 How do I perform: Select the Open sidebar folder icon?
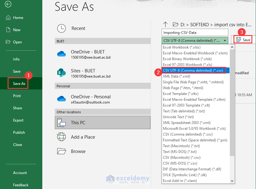(8, 42)
